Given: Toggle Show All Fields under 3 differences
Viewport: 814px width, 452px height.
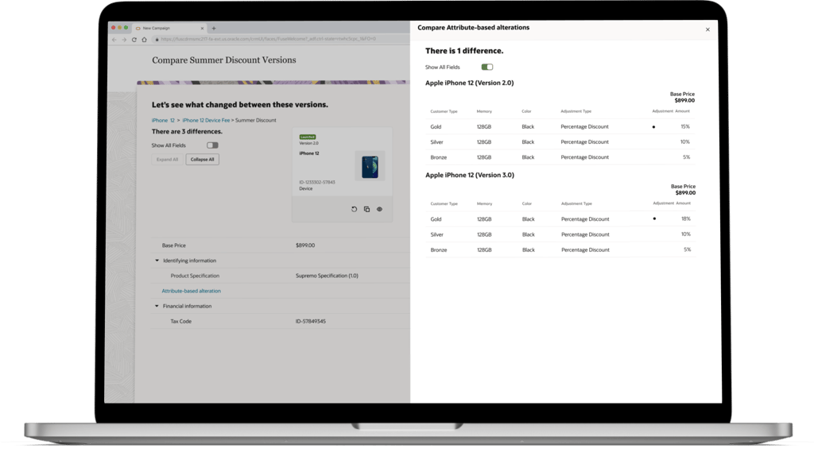Looking at the screenshot, I should [x=212, y=145].
